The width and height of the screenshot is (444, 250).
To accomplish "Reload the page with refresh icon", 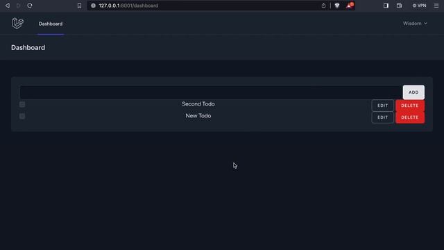I will pos(30,6).
